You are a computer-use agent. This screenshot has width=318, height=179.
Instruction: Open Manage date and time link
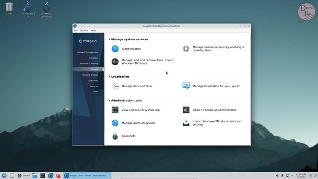(x=137, y=86)
